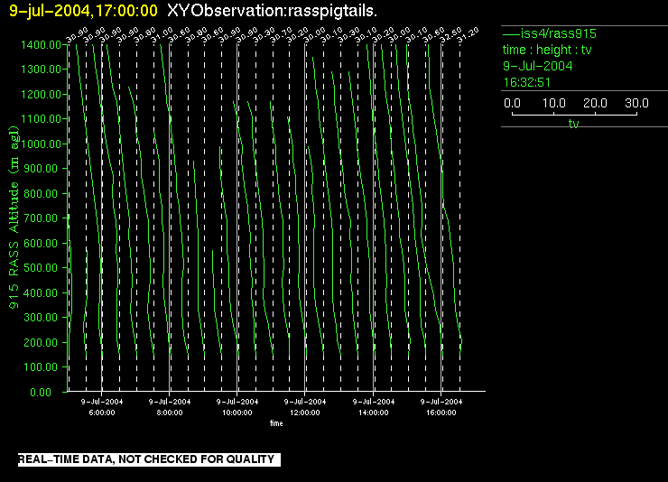Click the 6:00:00 time axis label

pyautogui.click(x=102, y=412)
